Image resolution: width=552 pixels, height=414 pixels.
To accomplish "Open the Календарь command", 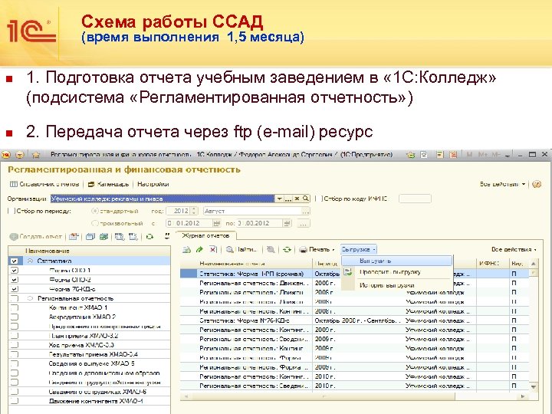I will click(x=108, y=184).
